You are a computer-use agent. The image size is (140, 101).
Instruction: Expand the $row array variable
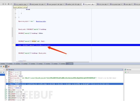7,82
